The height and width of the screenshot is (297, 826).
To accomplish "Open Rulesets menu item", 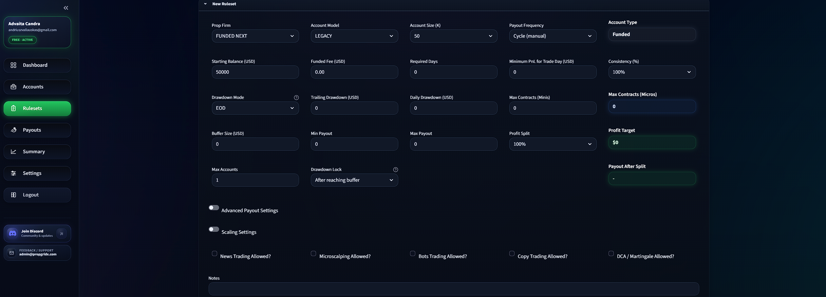I will (x=37, y=108).
